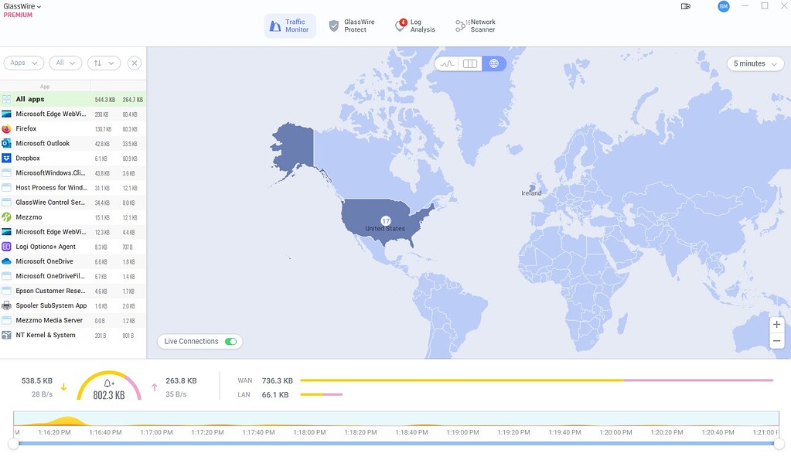791x457 pixels.
Task: Select the world map globe view
Action: 494,63
